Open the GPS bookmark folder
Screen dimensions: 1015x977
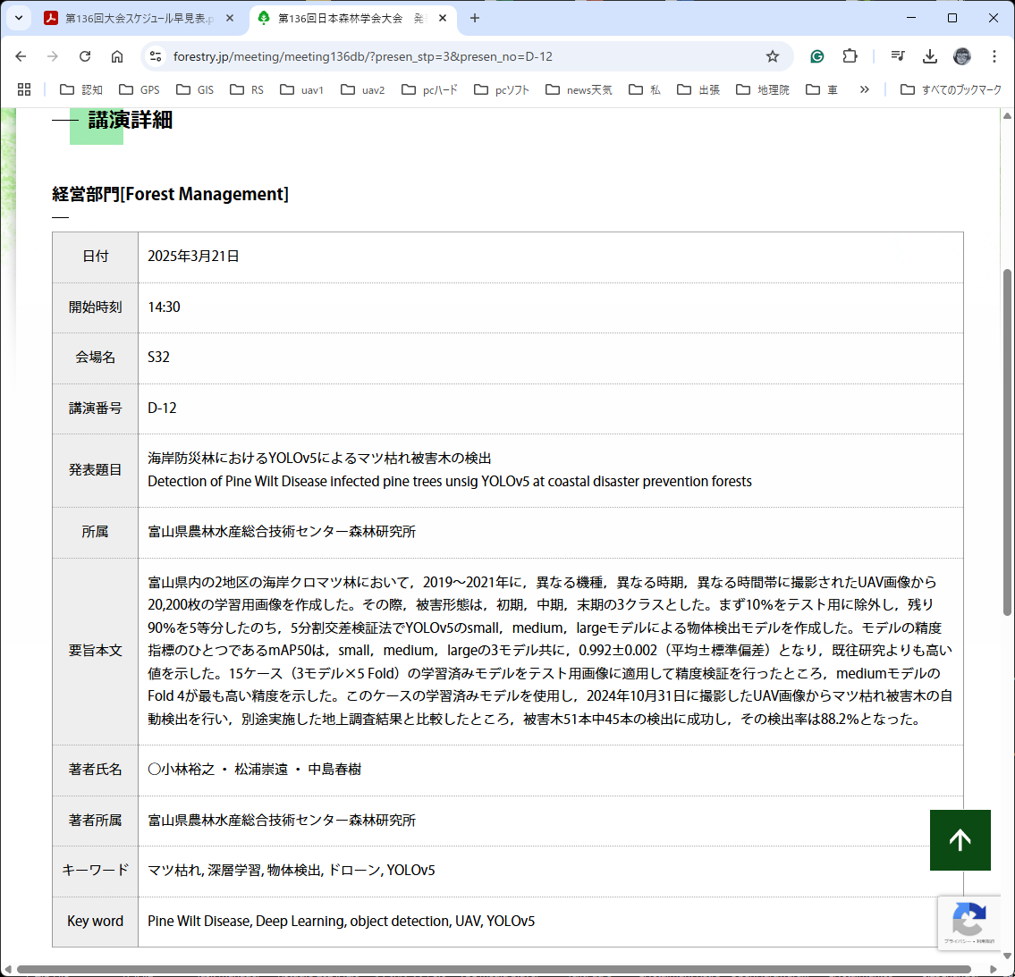tap(140, 90)
